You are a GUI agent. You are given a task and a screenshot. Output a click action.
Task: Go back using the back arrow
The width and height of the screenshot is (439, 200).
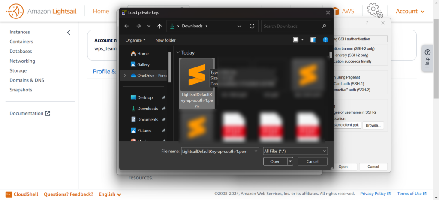[x=126, y=26]
